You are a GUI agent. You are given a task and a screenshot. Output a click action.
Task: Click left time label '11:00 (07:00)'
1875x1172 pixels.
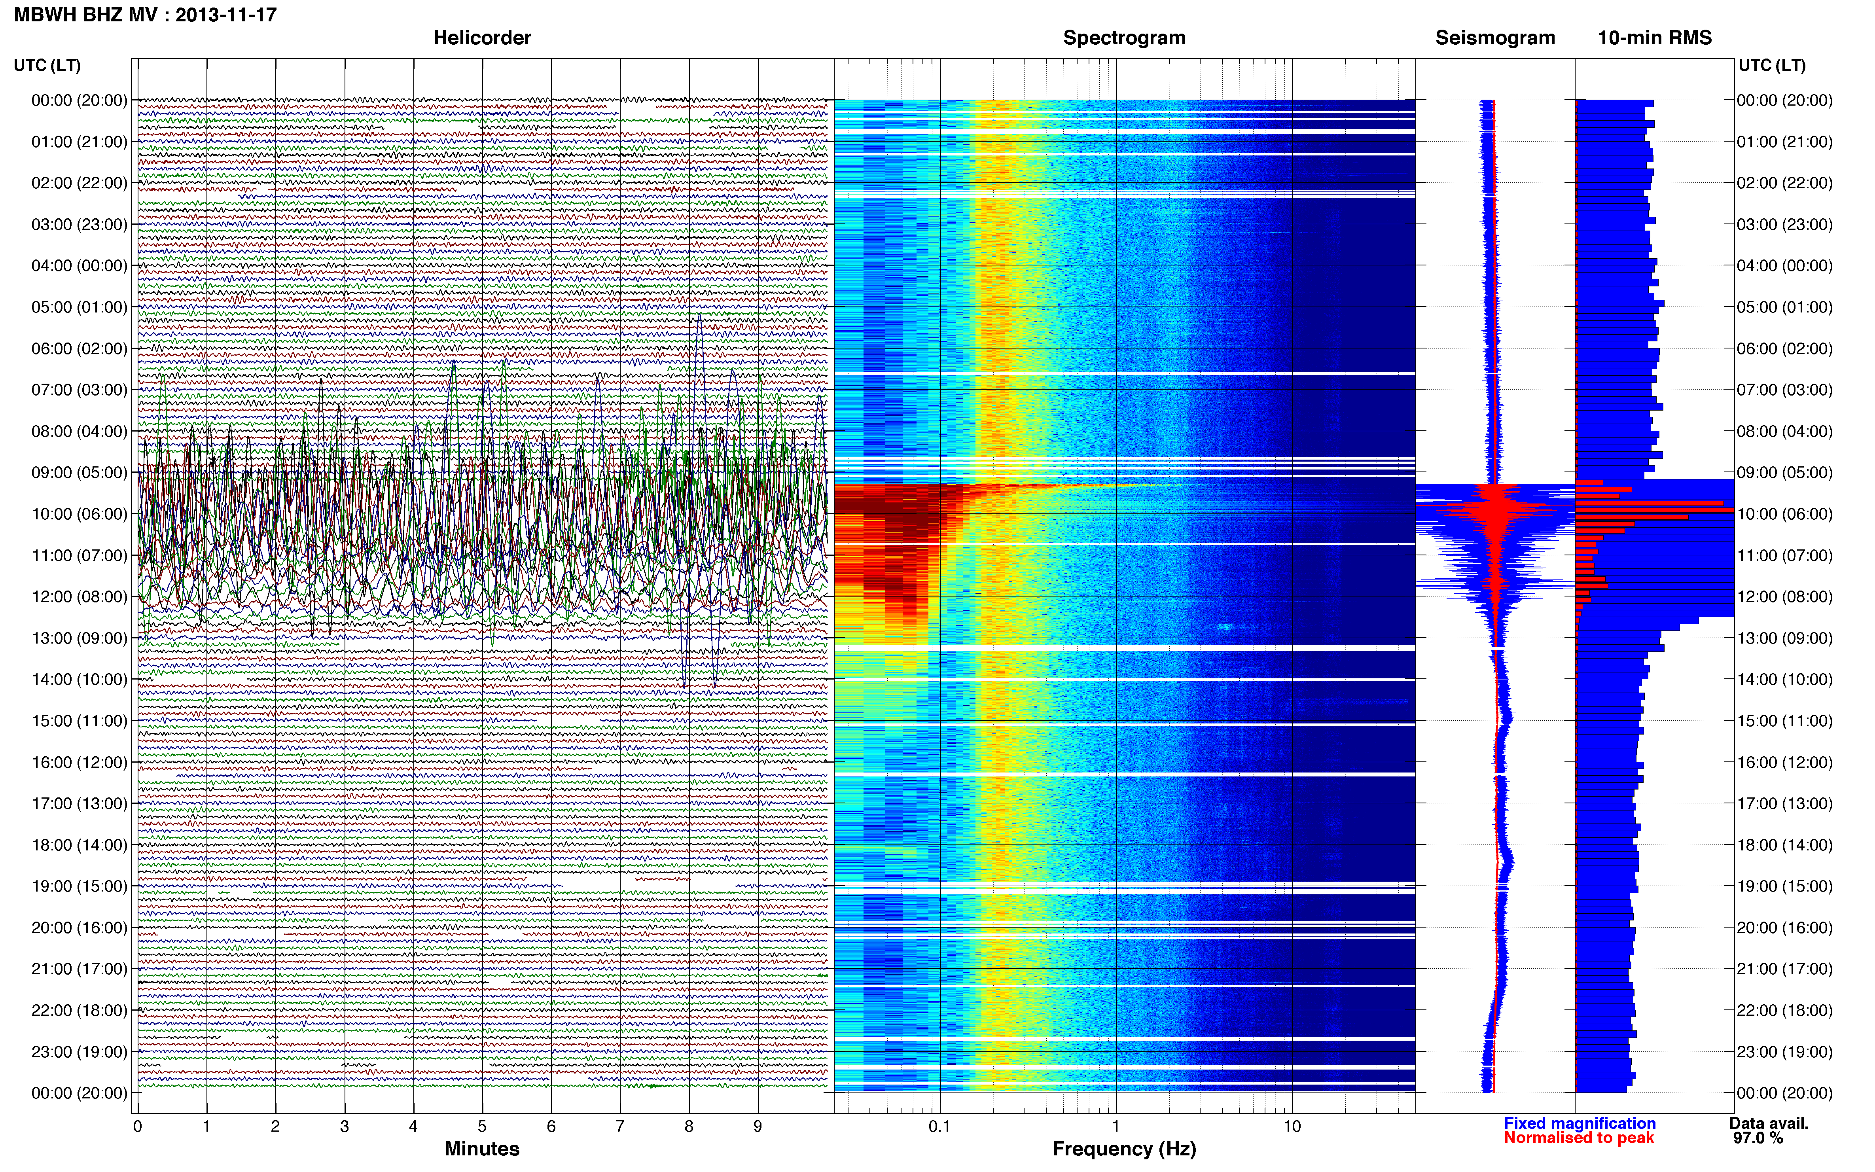79,555
